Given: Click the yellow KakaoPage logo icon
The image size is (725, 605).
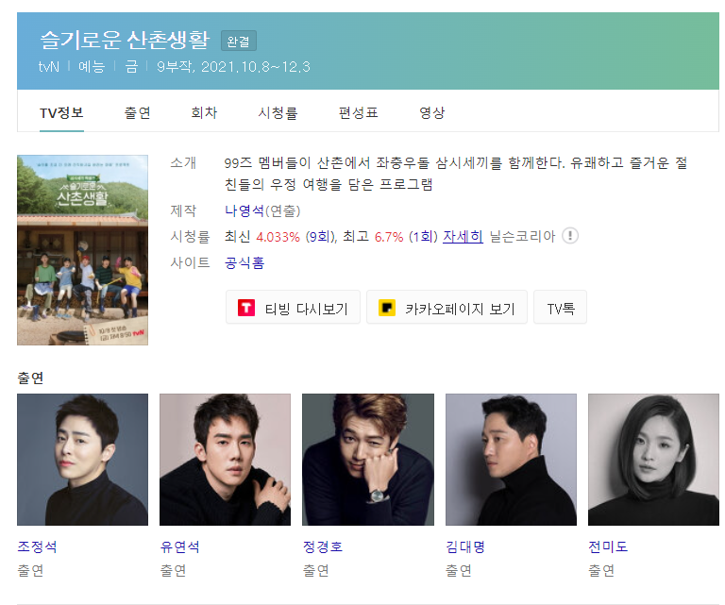Looking at the screenshot, I should point(387,308).
